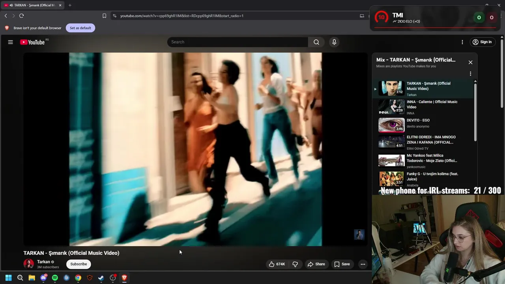The height and width of the screenshot is (284, 505).
Task: Close the TARKAN browser tab
Action: coord(60,5)
